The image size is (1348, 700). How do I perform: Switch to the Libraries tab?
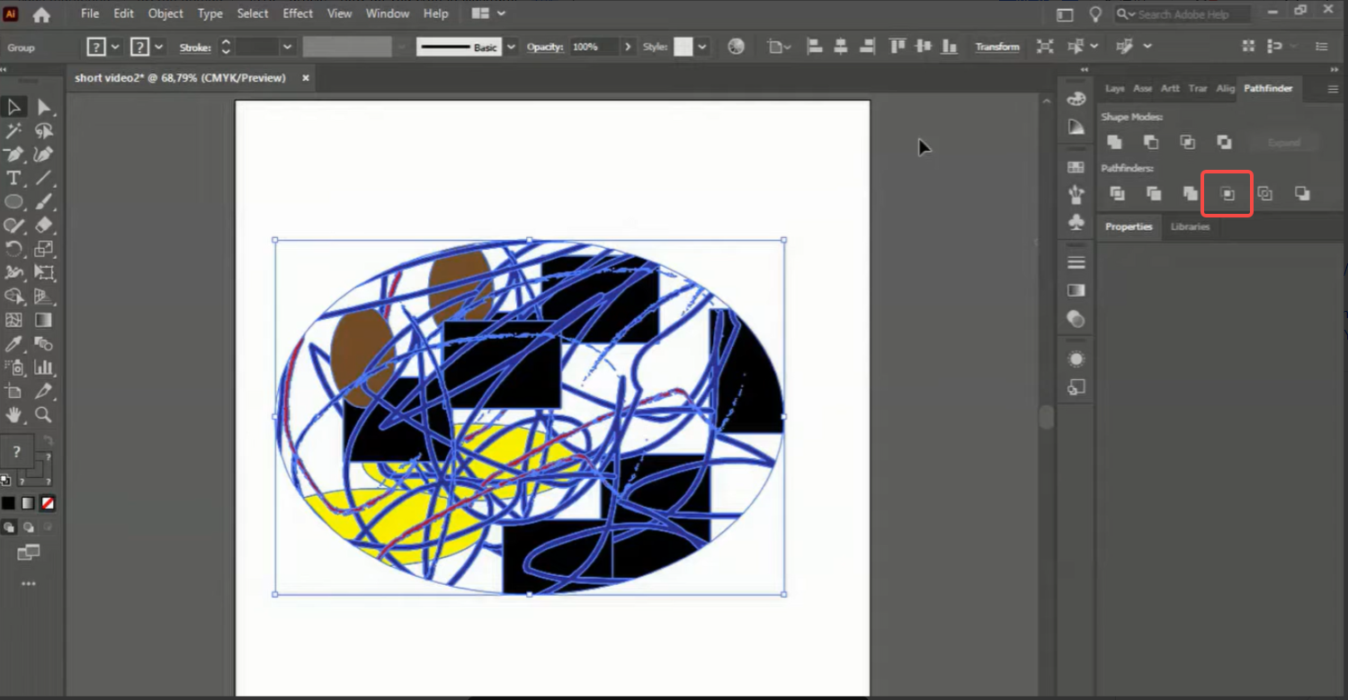tap(1190, 226)
